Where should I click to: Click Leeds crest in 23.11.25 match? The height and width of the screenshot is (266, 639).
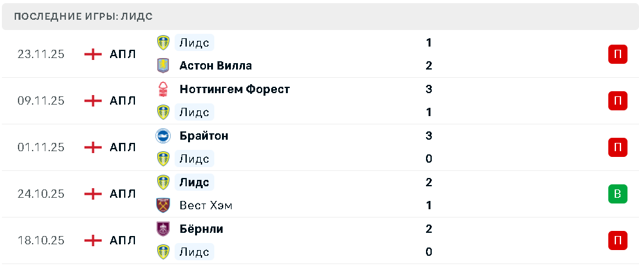pyautogui.click(x=164, y=43)
